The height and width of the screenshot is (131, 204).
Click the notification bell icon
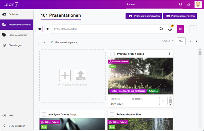point(189,5)
